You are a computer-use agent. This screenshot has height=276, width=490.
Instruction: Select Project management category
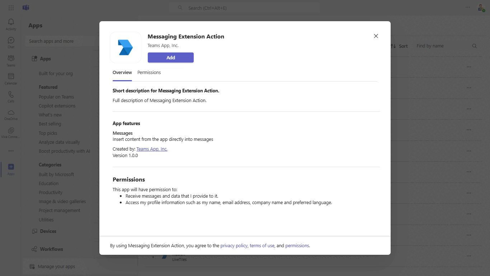(60, 211)
